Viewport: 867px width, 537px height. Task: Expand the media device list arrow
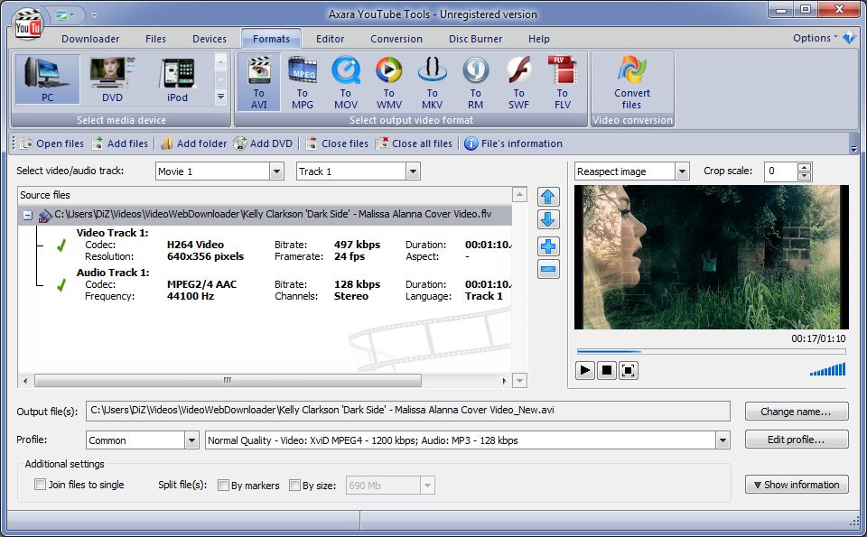(220, 97)
